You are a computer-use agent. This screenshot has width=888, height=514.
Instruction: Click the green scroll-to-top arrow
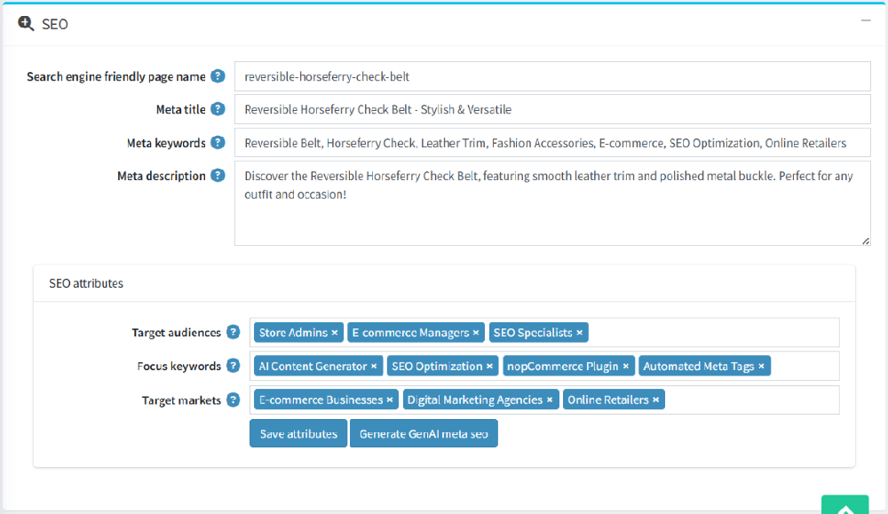point(844,507)
